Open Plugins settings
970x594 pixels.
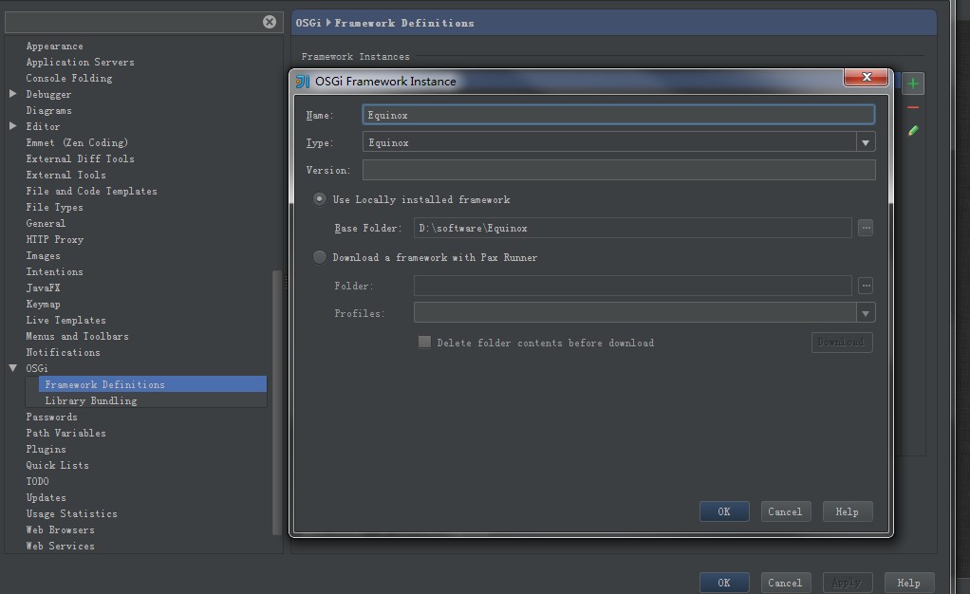[x=46, y=449]
